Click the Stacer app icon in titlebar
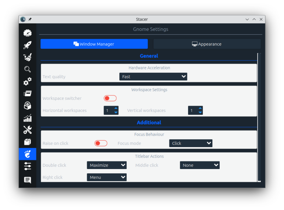 pyautogui.click(x=23, y=19)
